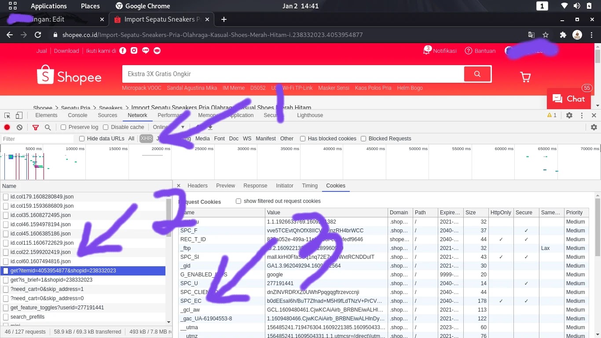This screenshot has height=338, width=601.
Task: Click the network Filter text input
Action: click(x=37, y=139)
